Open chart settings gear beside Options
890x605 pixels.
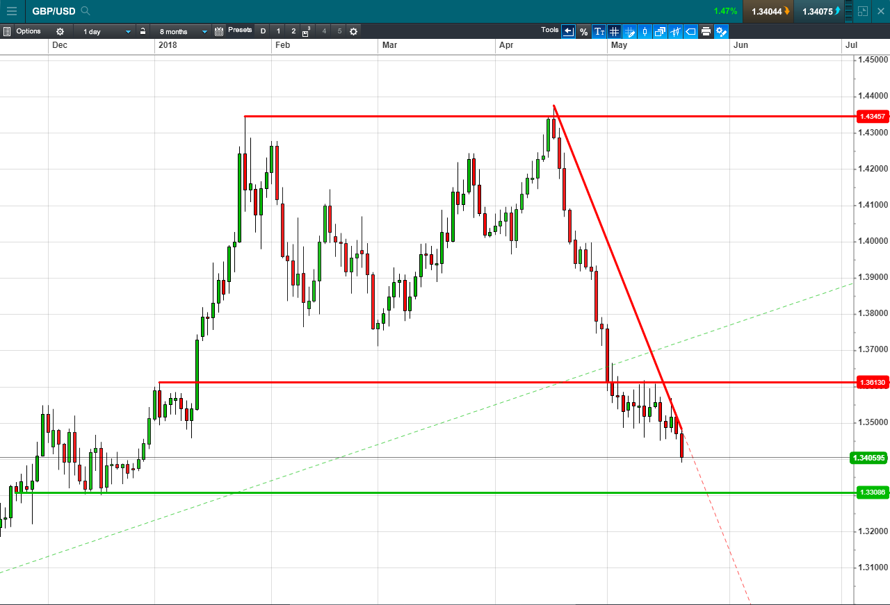click(60, 31)
